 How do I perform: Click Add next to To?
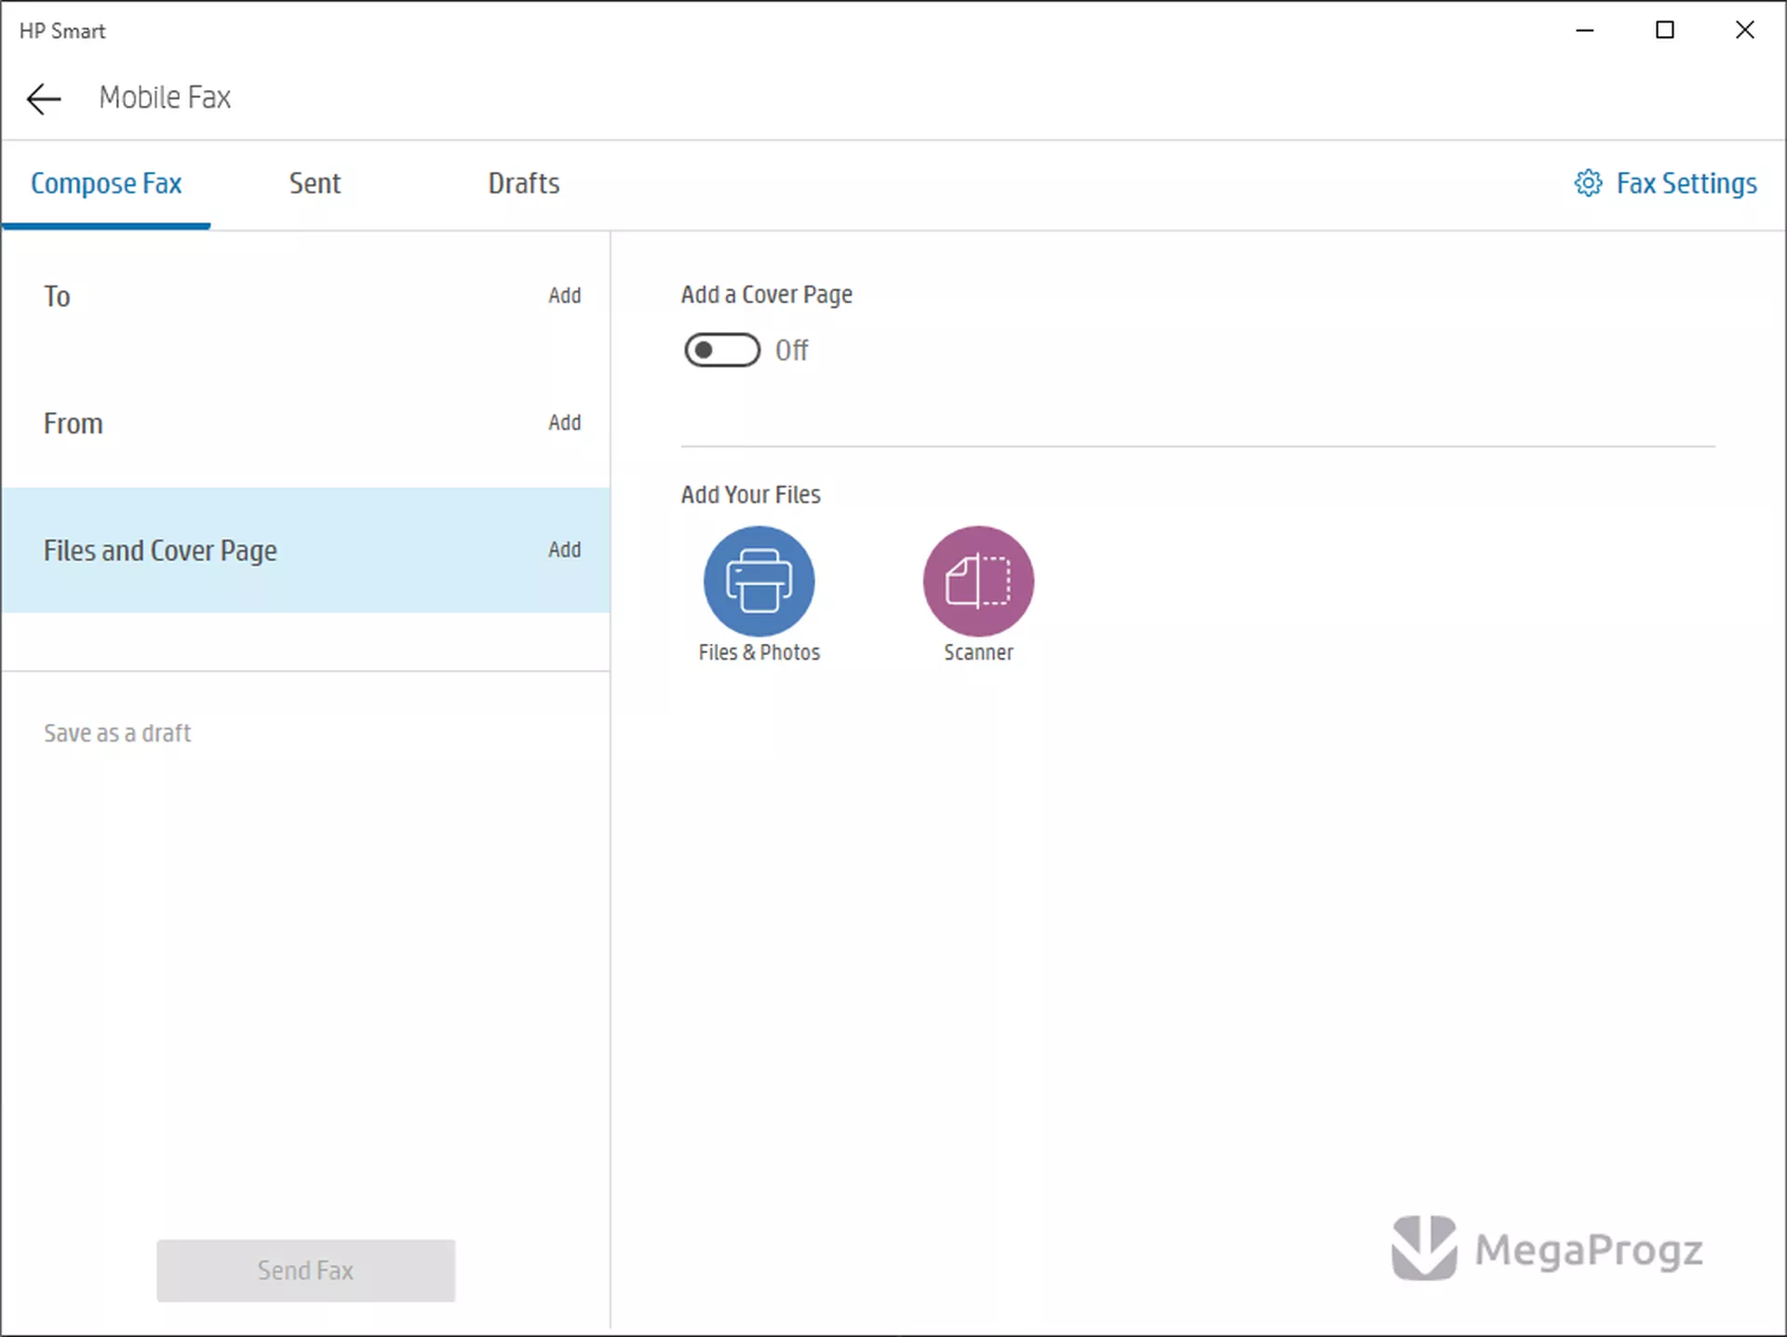[564, 296]
